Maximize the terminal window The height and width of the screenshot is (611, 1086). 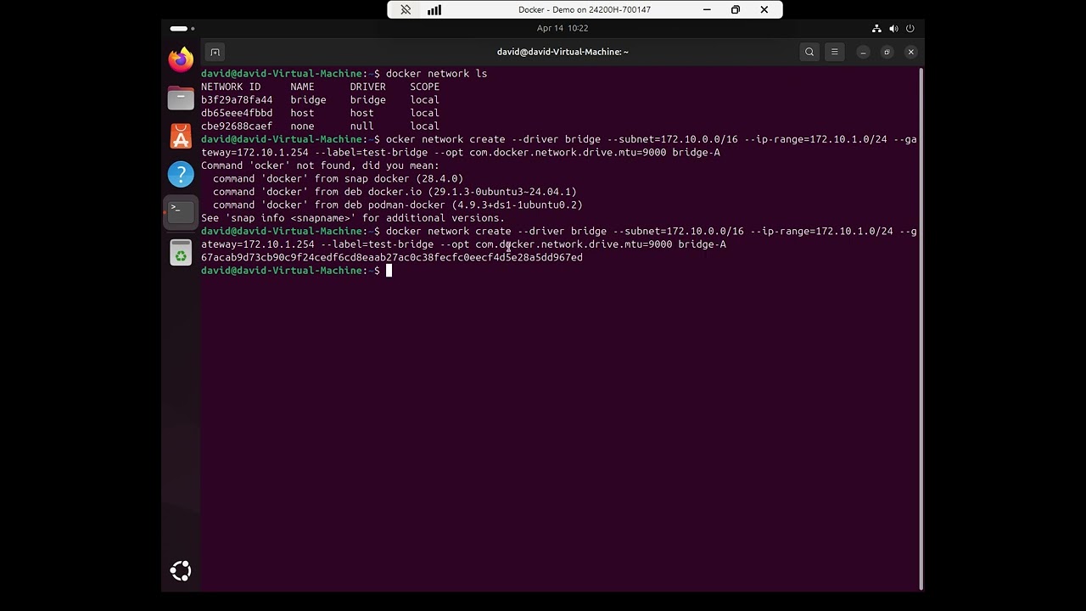[887, 52]
